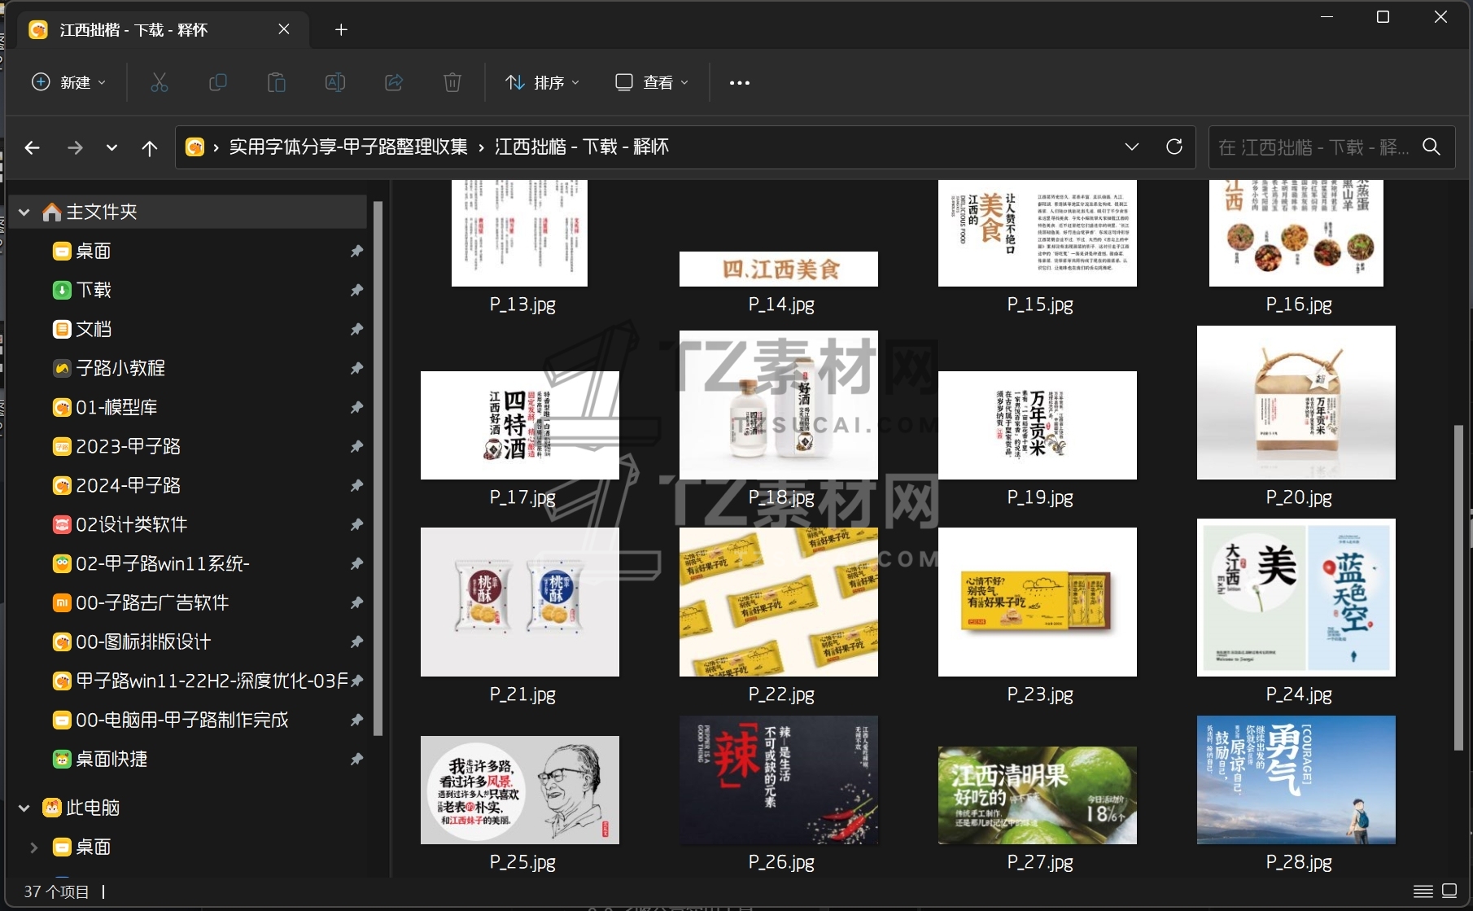Switch to large thumbnails view layout
Viewport: 1473px width, 911px height.
point(1449,891)
